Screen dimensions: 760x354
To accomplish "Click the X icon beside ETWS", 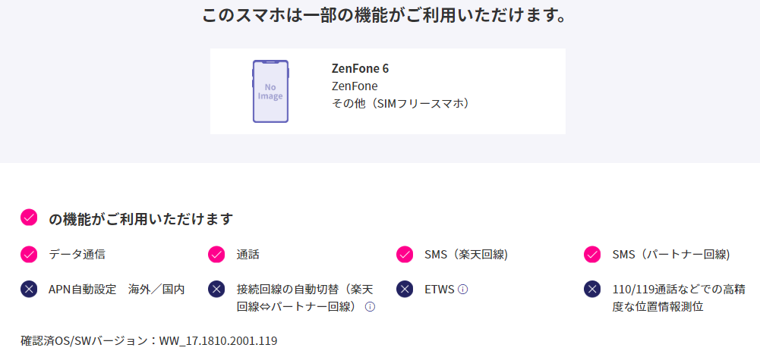I will [404, 290].
